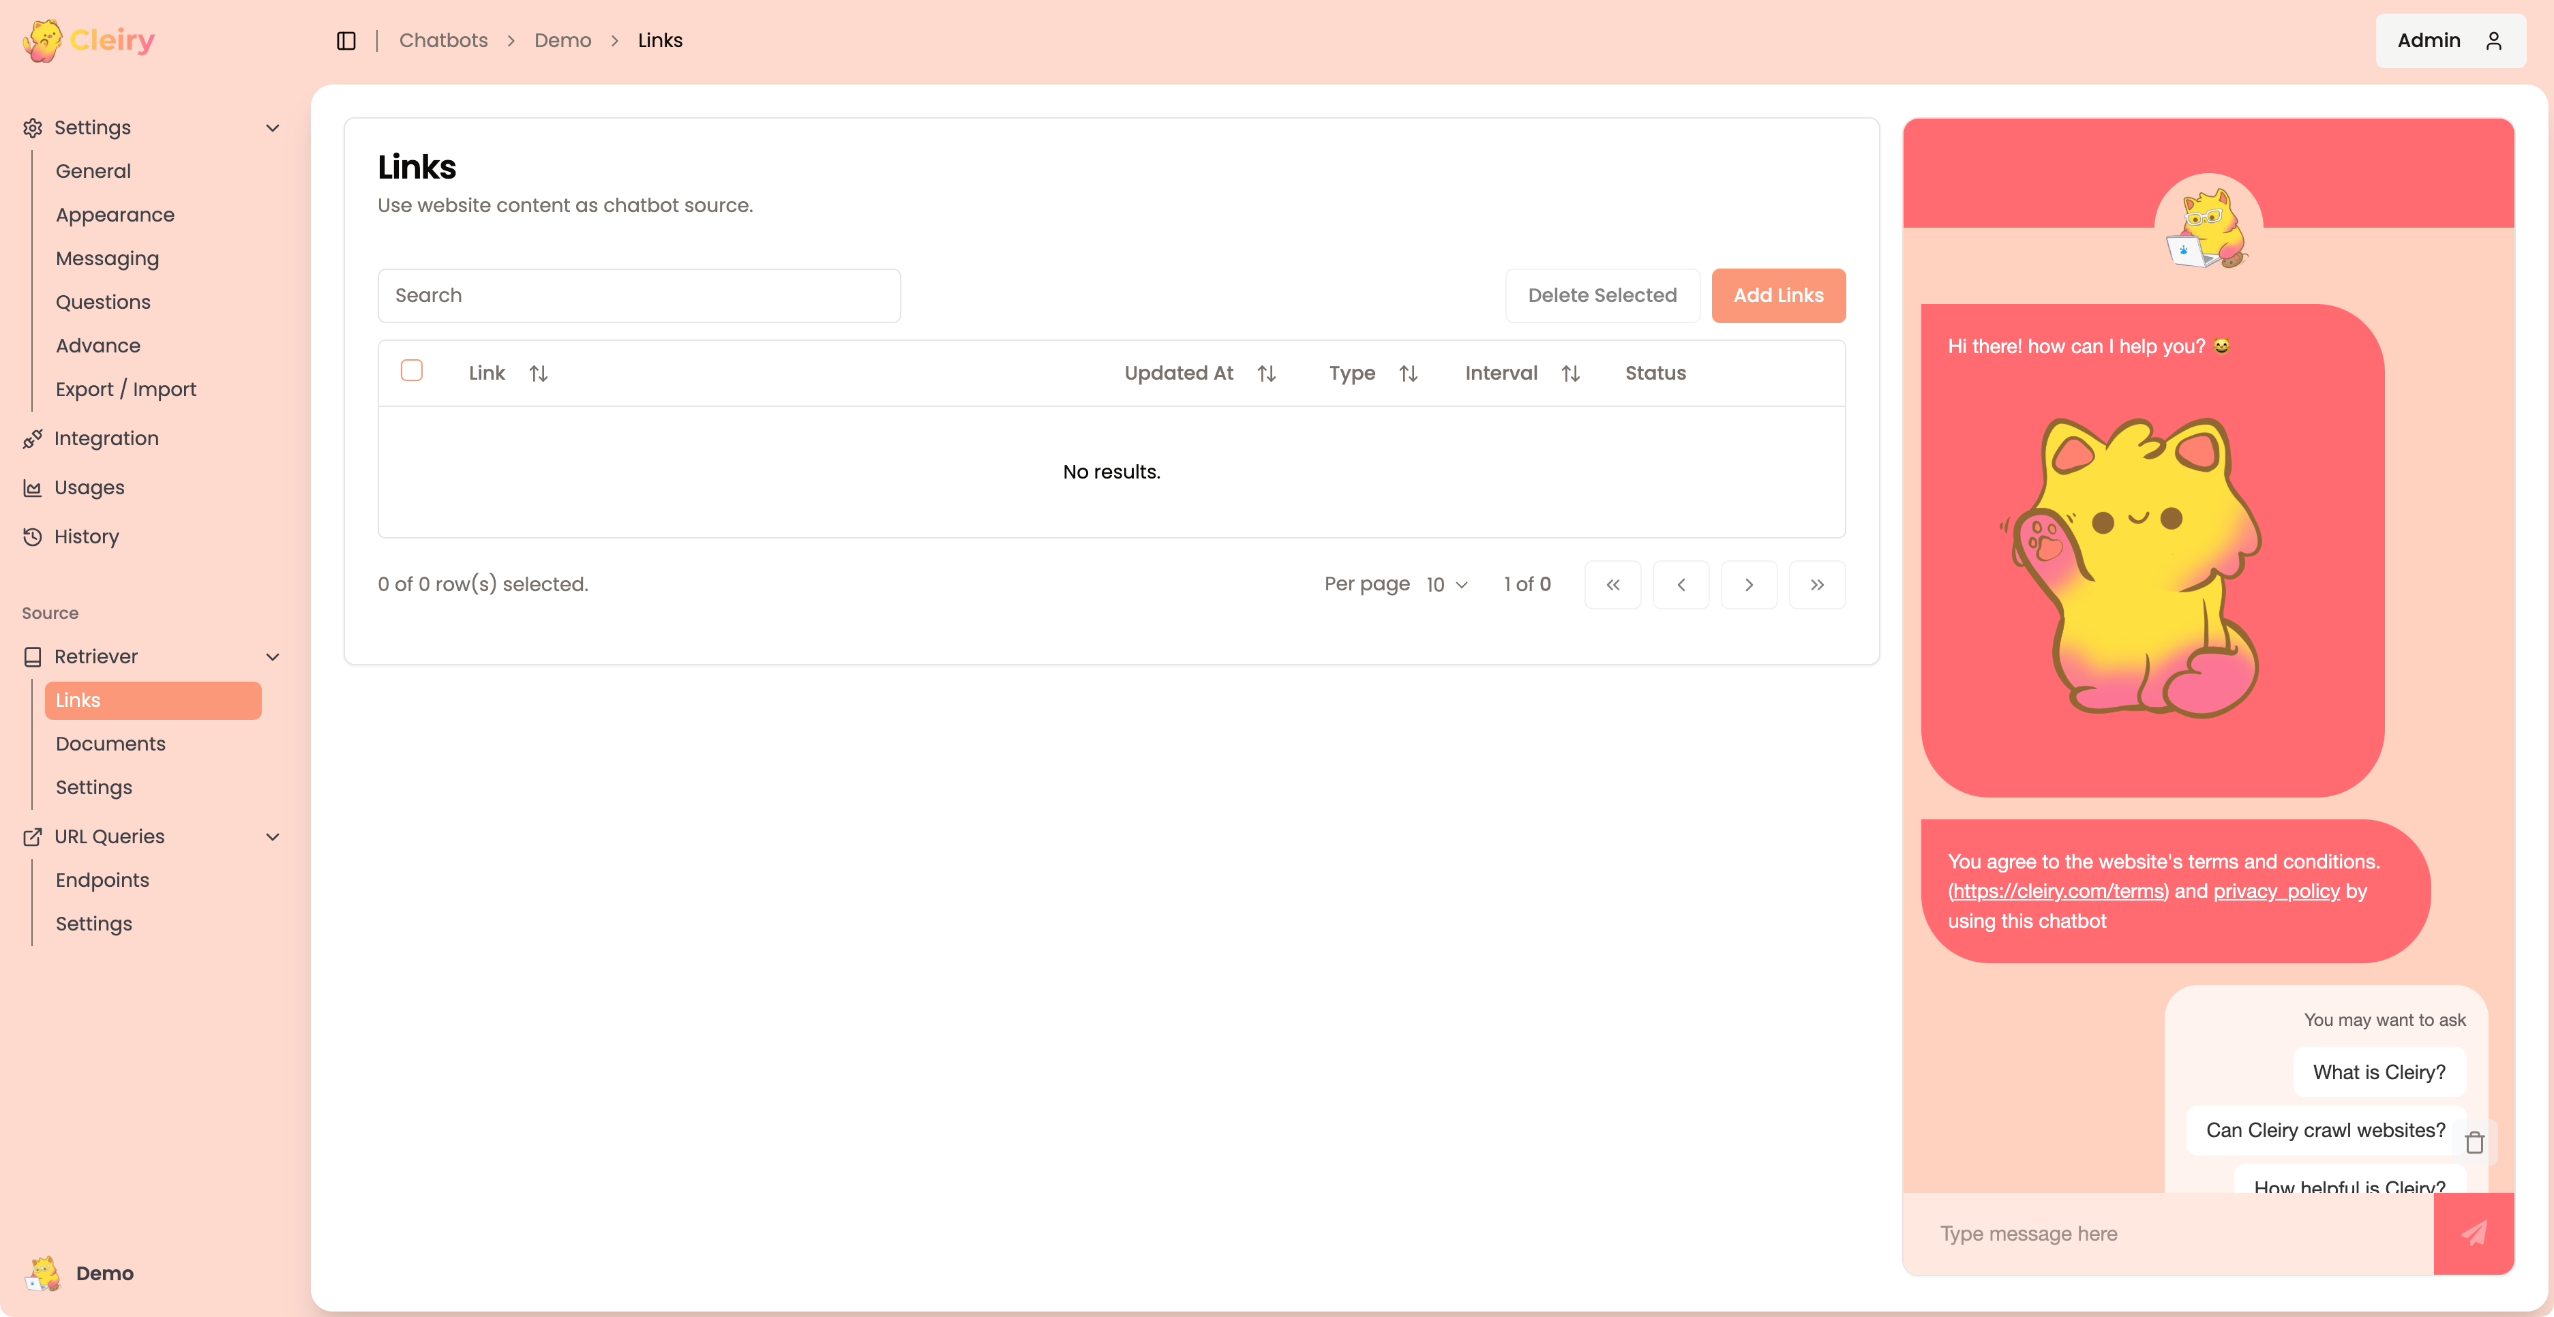Click the Admin user profile icon
Image resolution: width=2554 pixels, height=1317 pixels.
2493,41
